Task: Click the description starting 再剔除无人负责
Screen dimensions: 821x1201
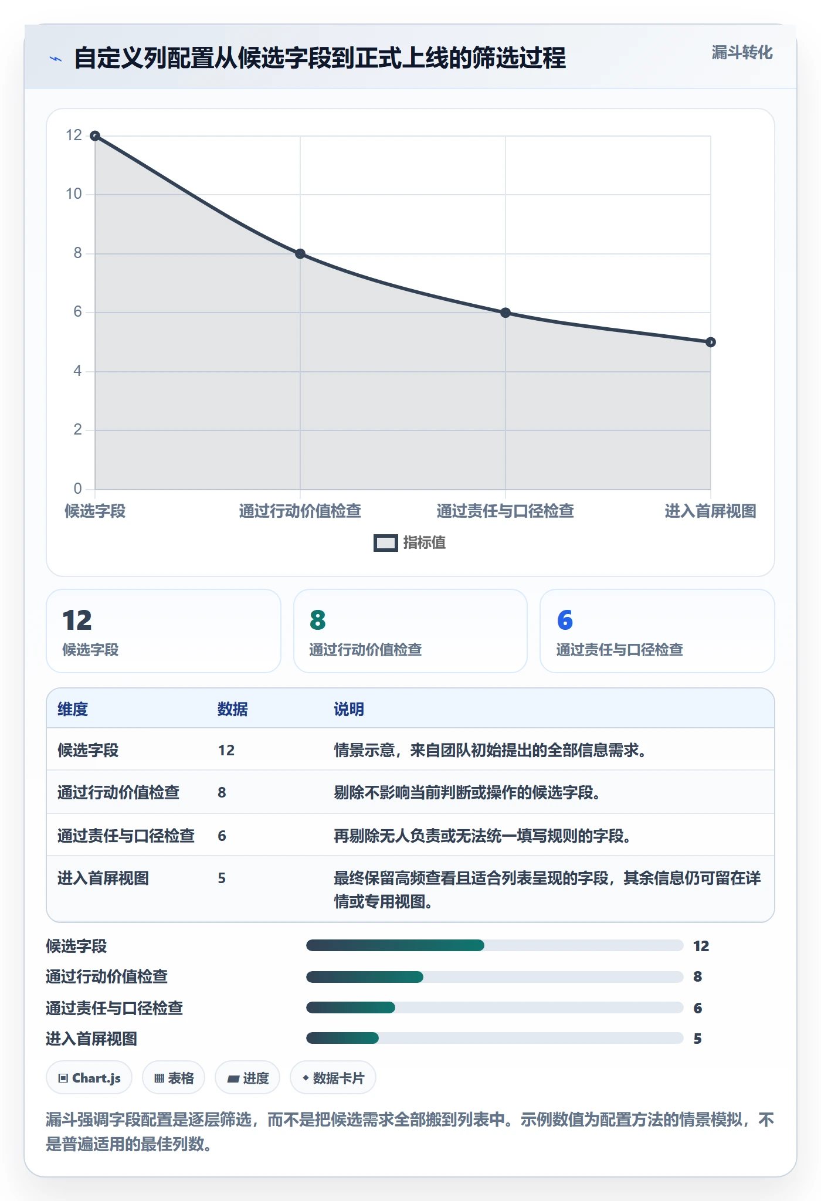Action: [483, 836]
